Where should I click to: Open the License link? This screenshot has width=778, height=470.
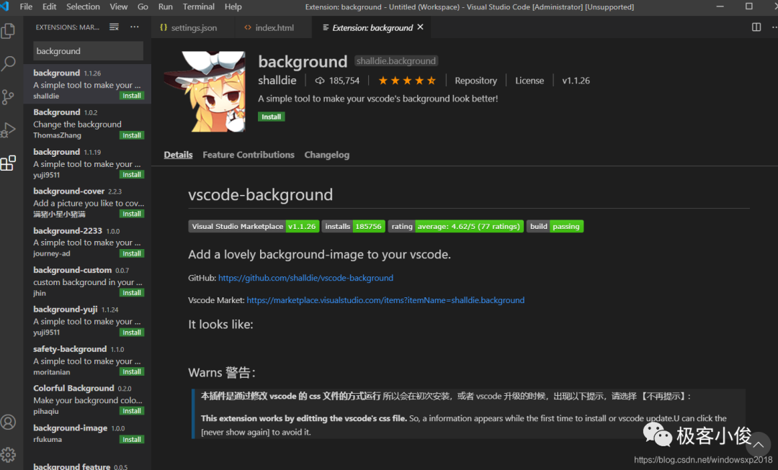pos(529,81)
